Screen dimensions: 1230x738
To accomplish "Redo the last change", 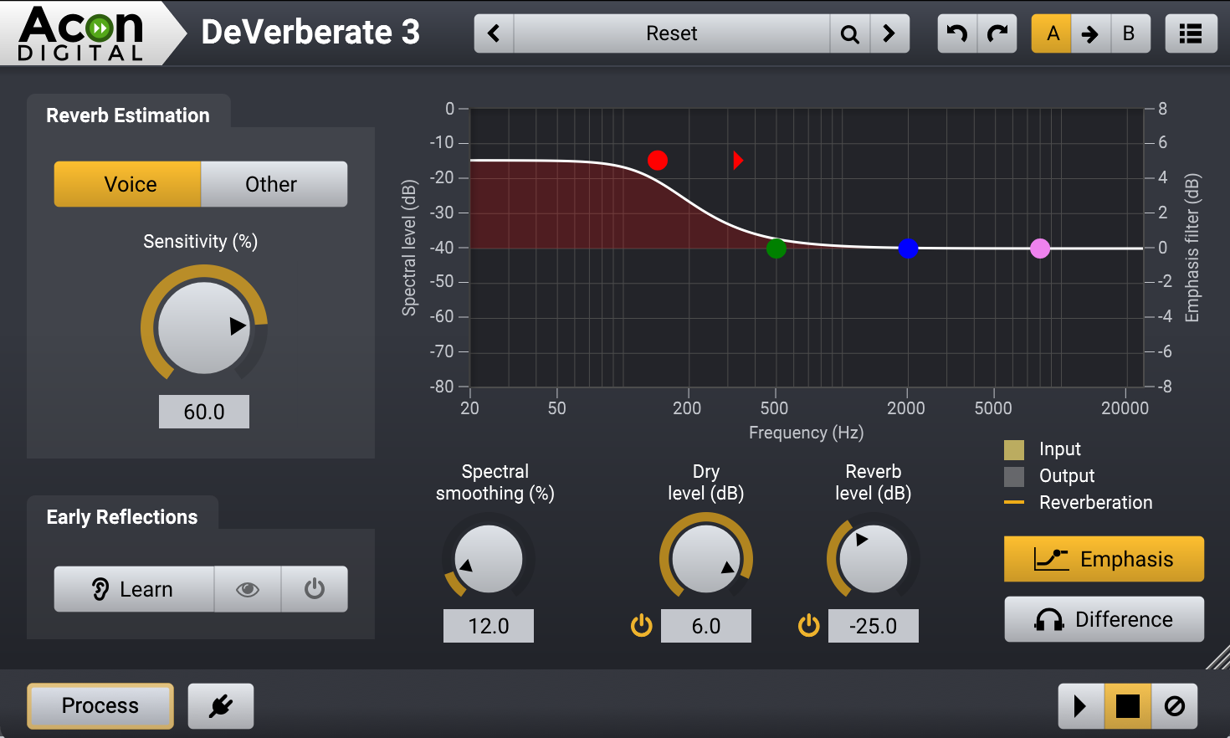I will click(997, 33).
